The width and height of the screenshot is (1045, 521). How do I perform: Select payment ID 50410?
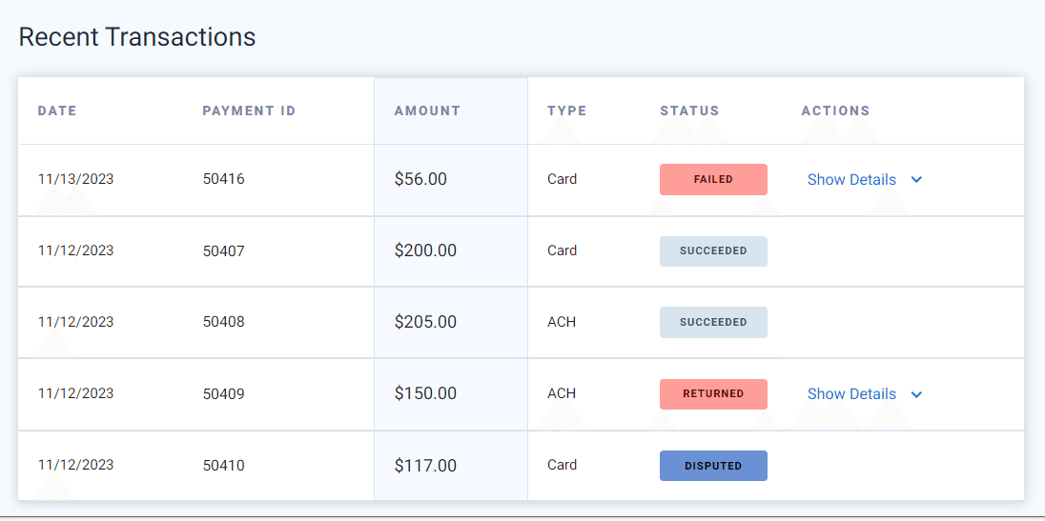click(224, 466)
